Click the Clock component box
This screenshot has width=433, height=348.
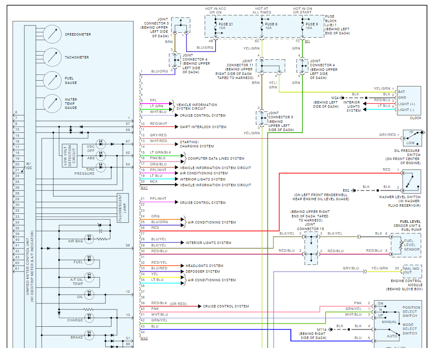(x=409, y=101)
